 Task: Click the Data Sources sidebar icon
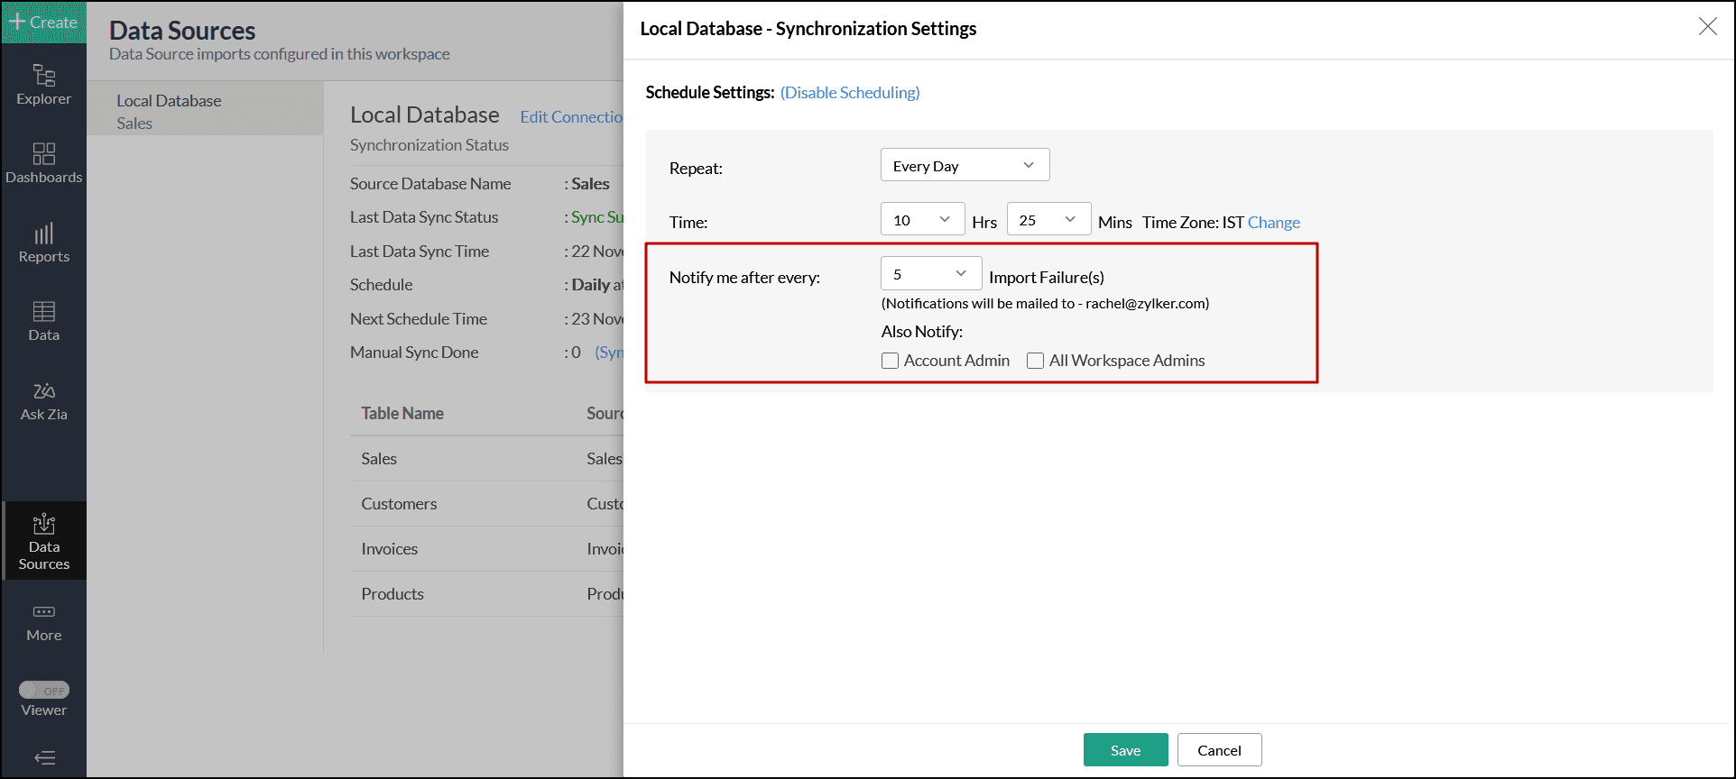click(43, 541)
